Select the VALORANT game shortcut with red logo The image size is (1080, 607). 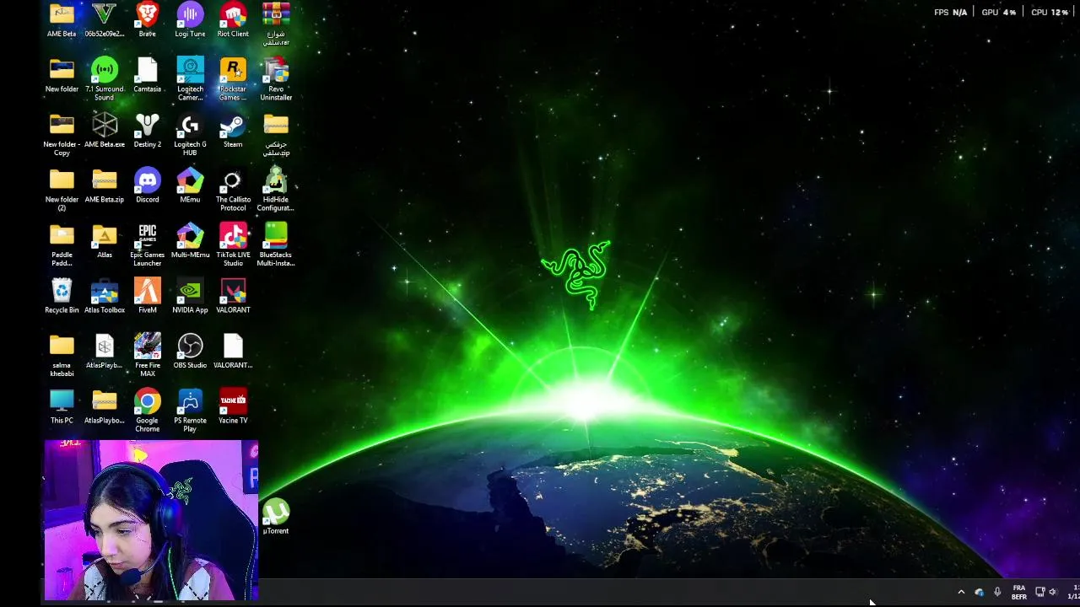tap(233, 296)
